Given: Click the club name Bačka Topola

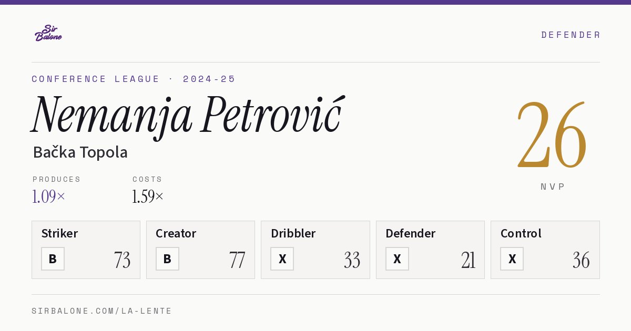Looking at the screenshot, I should click(x=80, y=152).
